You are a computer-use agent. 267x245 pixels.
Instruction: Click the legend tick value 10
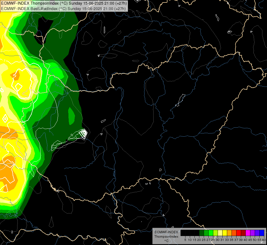[x=190, y=240]
